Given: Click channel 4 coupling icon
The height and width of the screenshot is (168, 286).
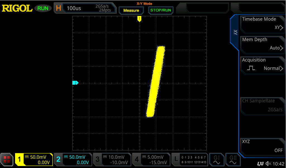Looking at the screenshot, I should 144,157.
